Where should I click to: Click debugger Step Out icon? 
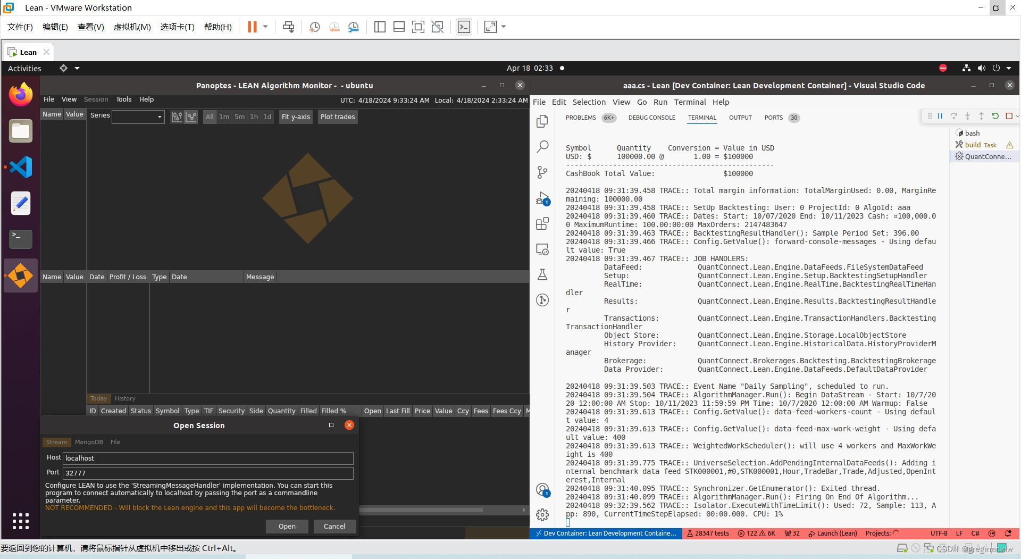[982, 116]
